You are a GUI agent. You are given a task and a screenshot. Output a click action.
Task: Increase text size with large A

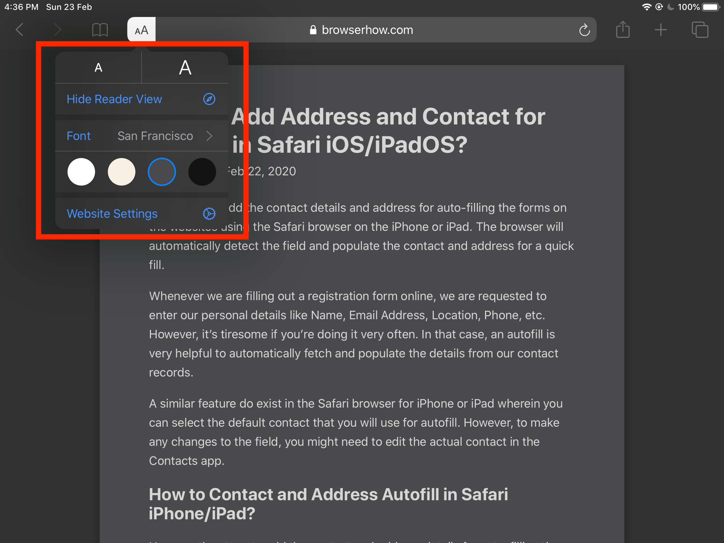coord(185,68)
